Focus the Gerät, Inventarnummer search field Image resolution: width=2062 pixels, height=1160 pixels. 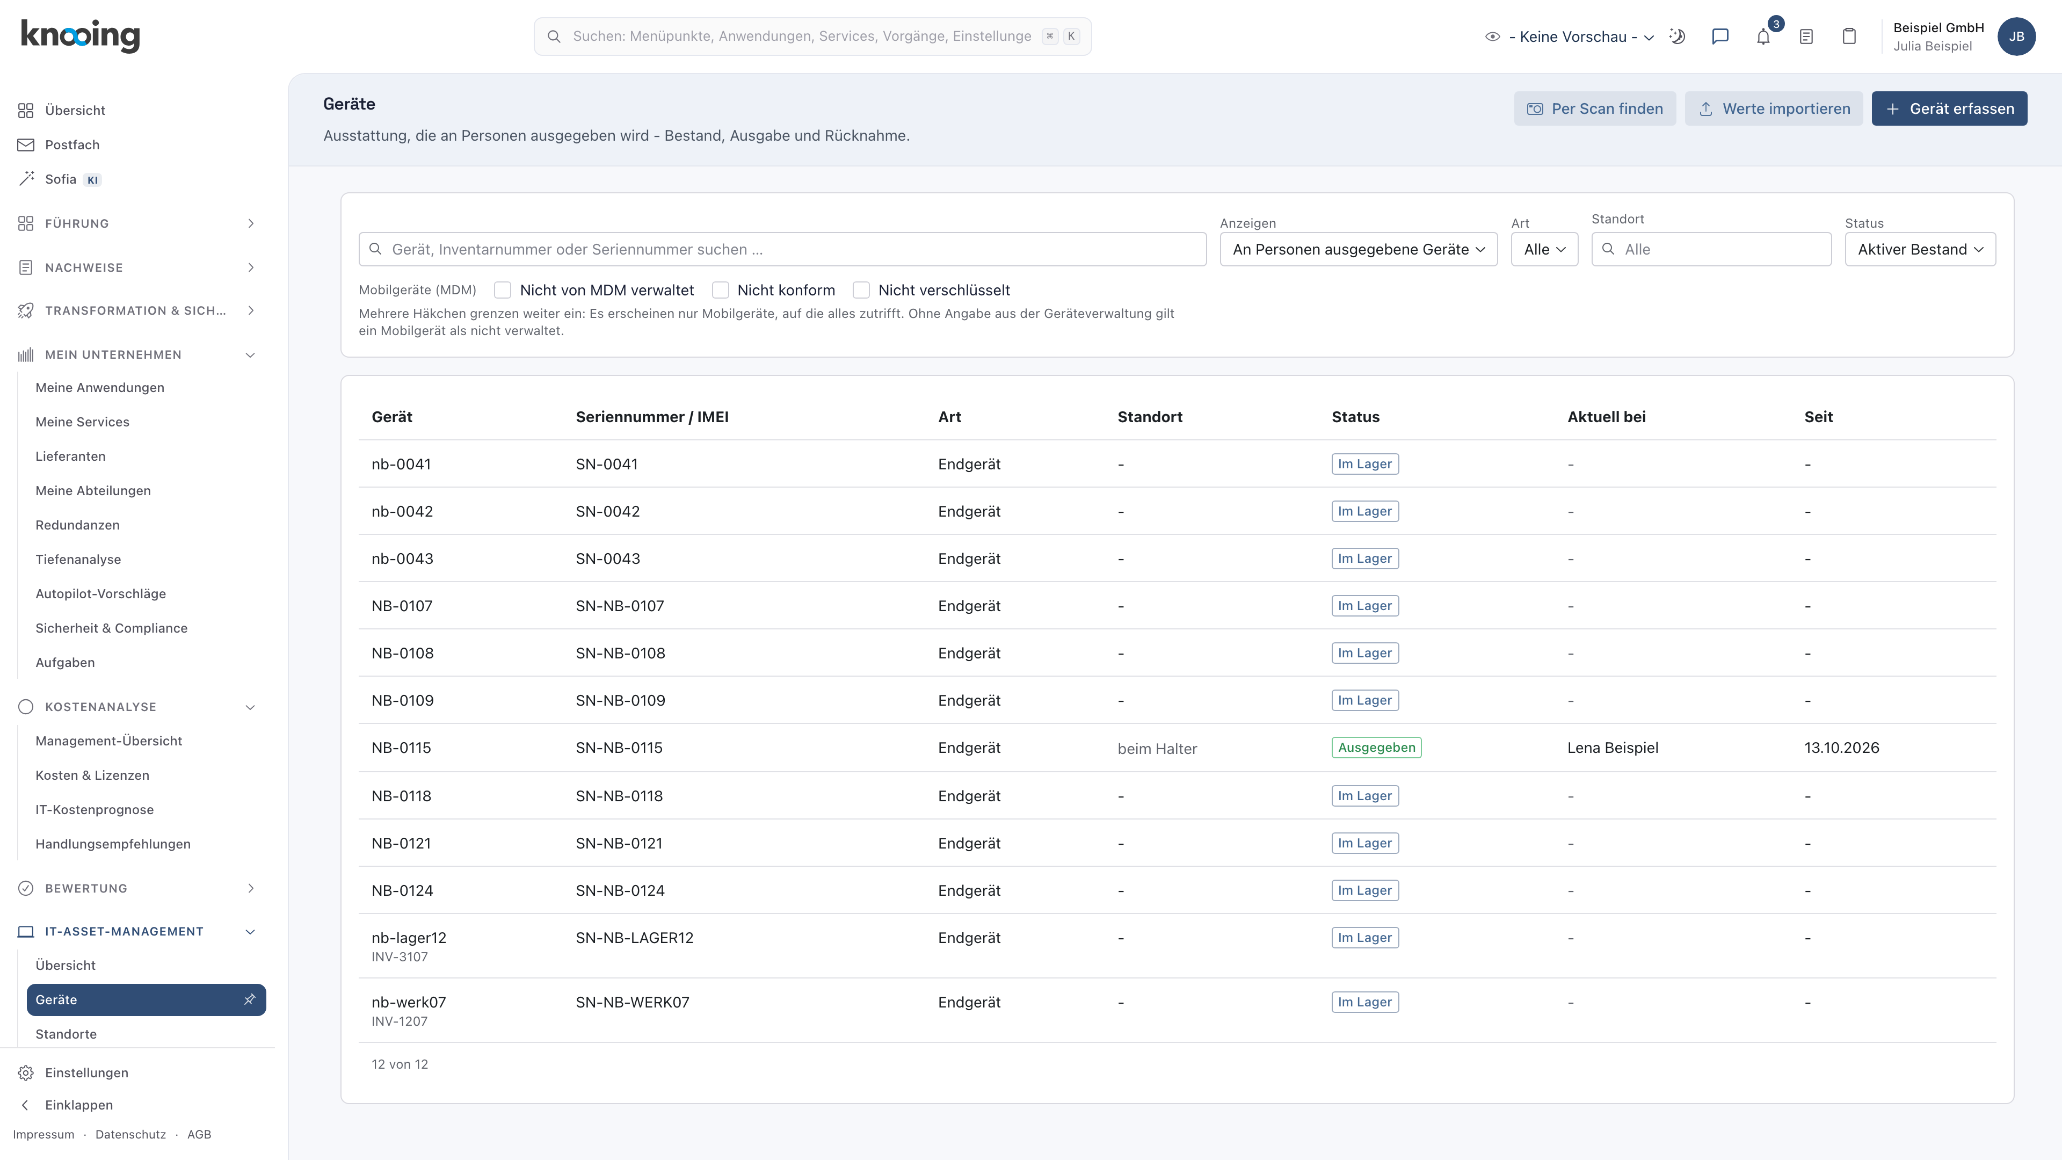(x=782, y=249)
